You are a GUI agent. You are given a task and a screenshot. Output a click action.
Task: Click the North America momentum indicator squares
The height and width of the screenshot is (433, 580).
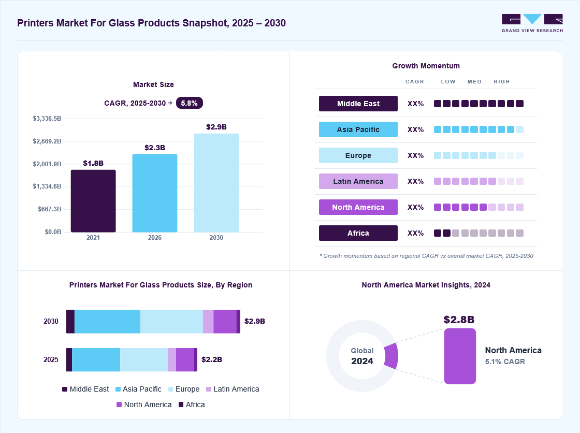(x=479, y=207)
